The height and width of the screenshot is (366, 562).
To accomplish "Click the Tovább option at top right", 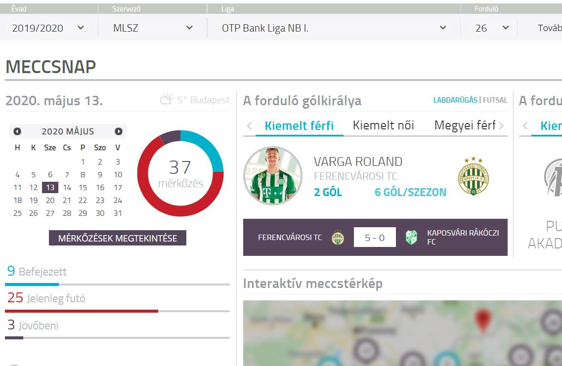I will pyautogui.click(x=550, y=28).
